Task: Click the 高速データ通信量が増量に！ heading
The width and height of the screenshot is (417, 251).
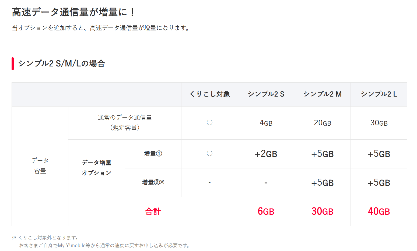Action: coord(73,12)
